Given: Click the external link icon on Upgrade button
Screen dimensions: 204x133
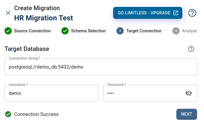Looking at the screenshot, I should (x=176, y=13).
